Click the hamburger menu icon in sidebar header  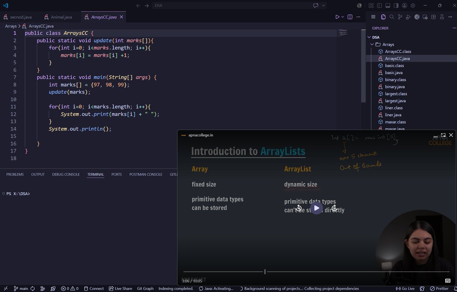[x=373, y=17]
